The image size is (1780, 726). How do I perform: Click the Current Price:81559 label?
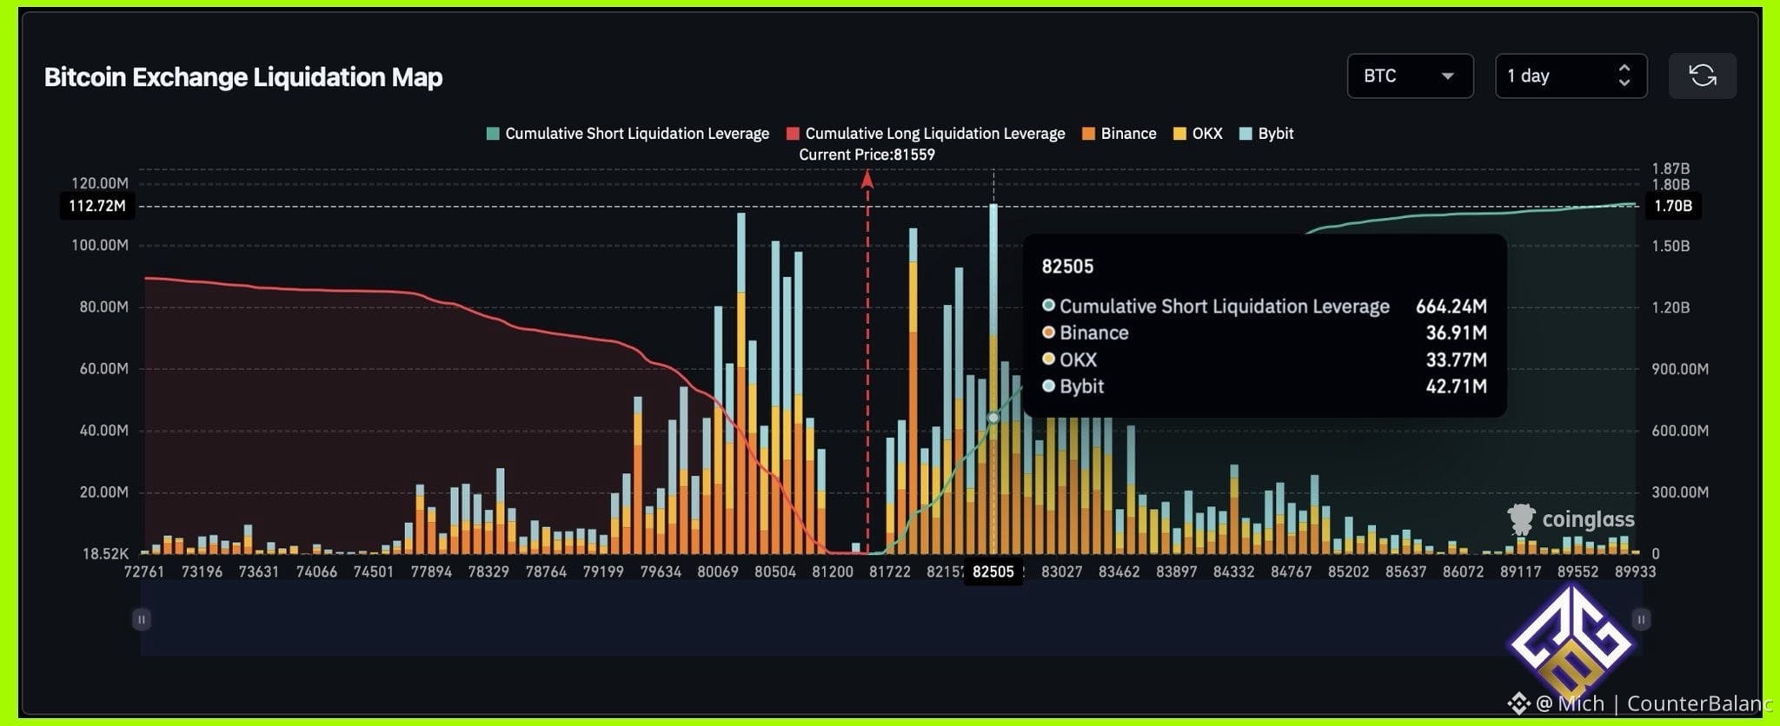tap(867, 155)
